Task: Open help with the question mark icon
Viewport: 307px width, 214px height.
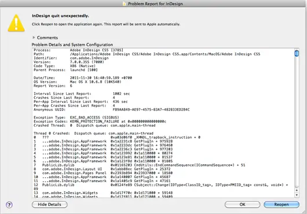Action: (9, 205)
